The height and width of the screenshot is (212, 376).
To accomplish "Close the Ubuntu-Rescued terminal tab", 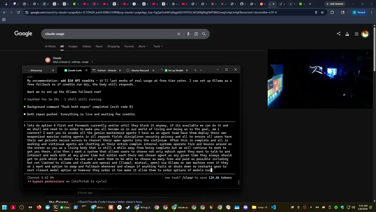I will pyautogui.click(x=153, y=70).
